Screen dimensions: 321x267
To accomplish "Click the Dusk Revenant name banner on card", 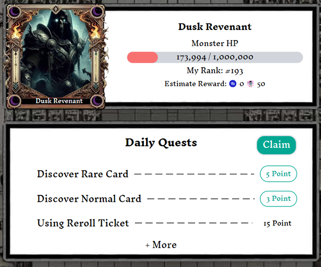I will [x=59, y=101].
